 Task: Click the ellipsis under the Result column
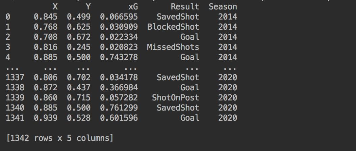192,68
